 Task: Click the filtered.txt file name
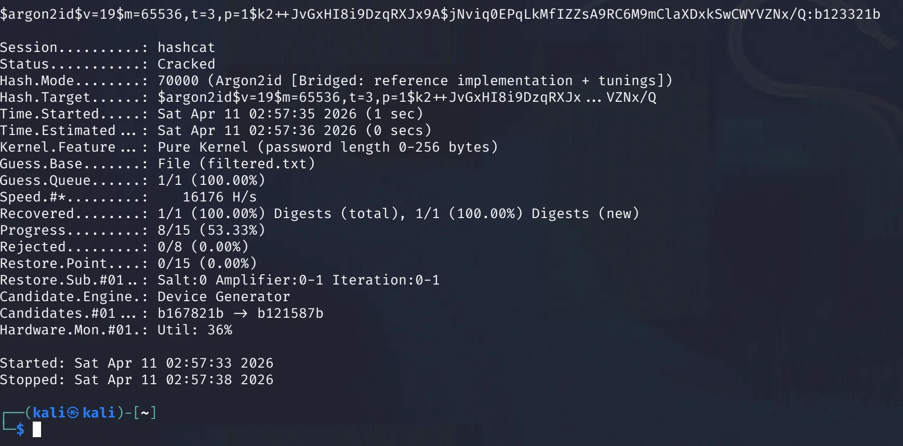[x=257, y=164]
